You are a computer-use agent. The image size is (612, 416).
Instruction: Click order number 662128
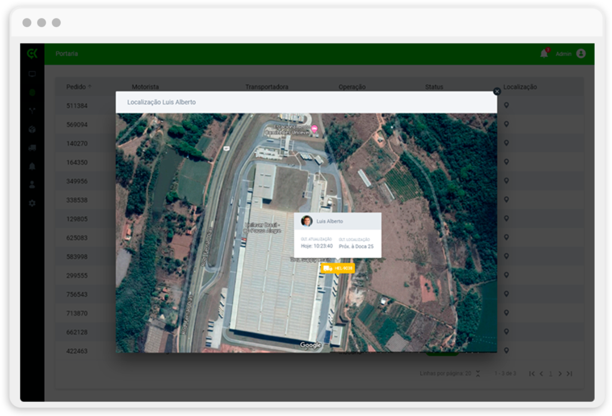click(x=77, y=332)
